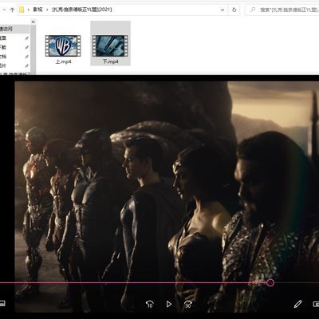Open the recent locations chevron left of up arrow
This screenshot has width=319, height=319.
click(x=4, y=10)
